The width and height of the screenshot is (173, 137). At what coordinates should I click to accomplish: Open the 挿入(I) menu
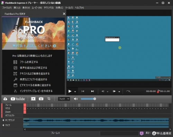click(x=17, y=8)
